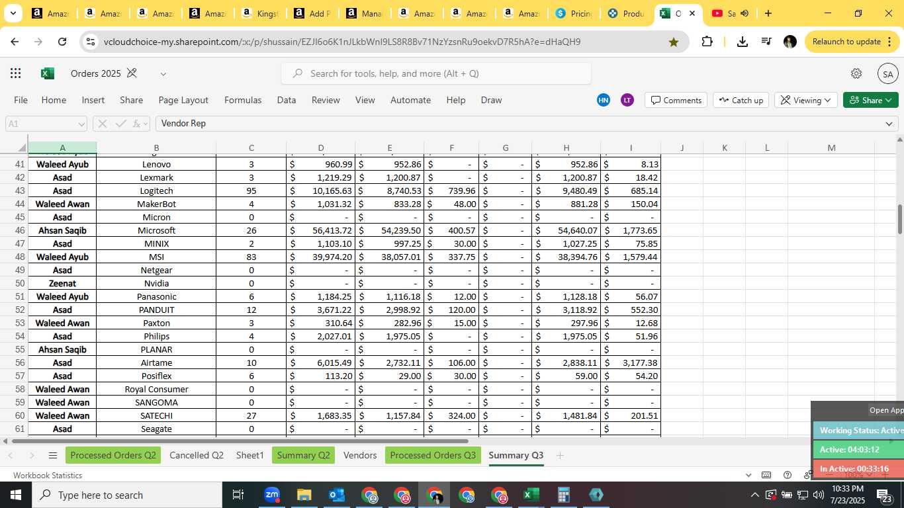Switch to the Processed Orders Q2 sheet
This screenshot has height=508, width=904.
pos(113,455)
